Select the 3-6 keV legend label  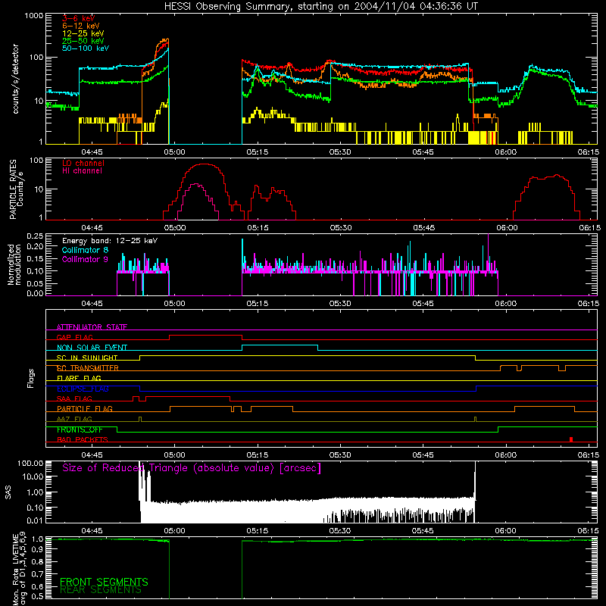pyautogui.click(x=78, y=18)
